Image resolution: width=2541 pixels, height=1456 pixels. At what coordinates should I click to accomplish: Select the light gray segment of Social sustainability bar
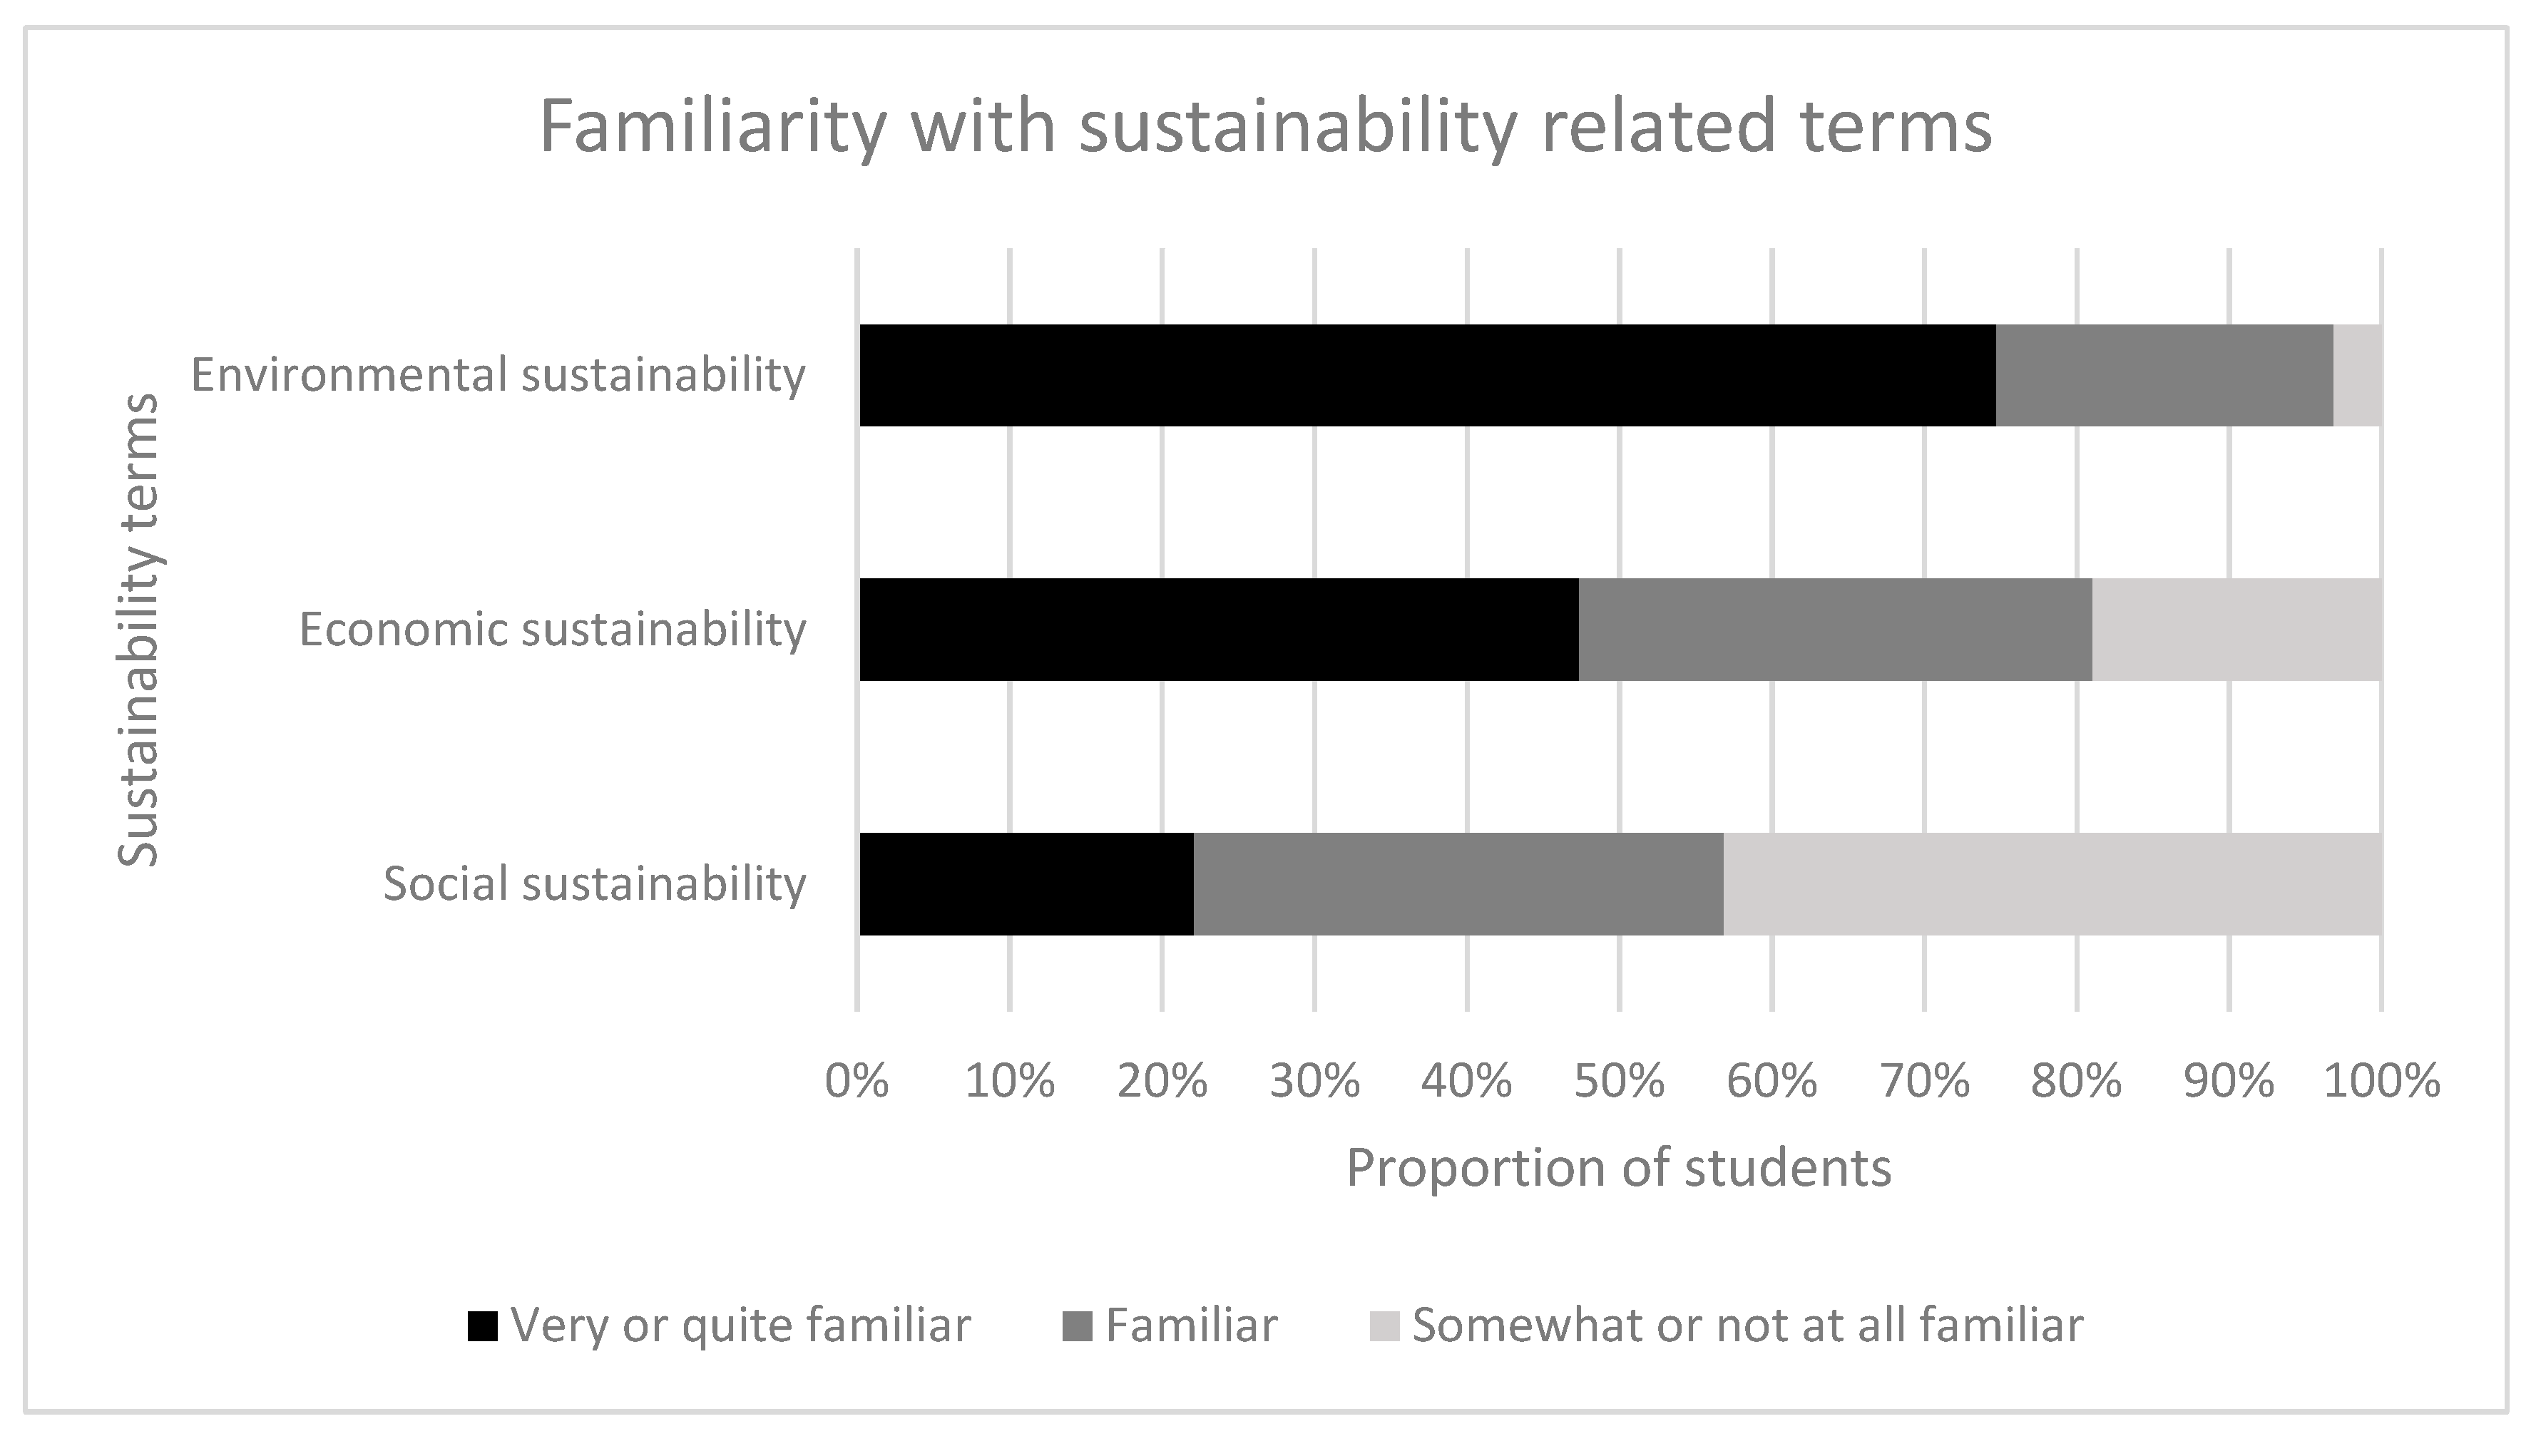2052,884
